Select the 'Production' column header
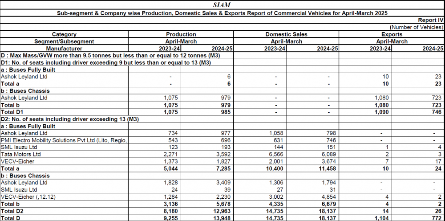Image resolution: width=445 pixels, height=221 pixels. tap(181, 34)
